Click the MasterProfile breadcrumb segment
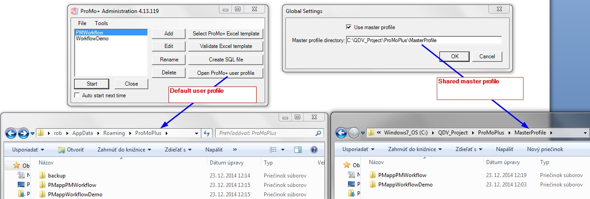 tap(531, 133)
